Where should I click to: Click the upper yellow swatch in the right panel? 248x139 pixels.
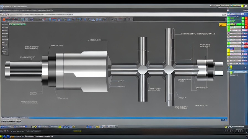coord(228,50)
